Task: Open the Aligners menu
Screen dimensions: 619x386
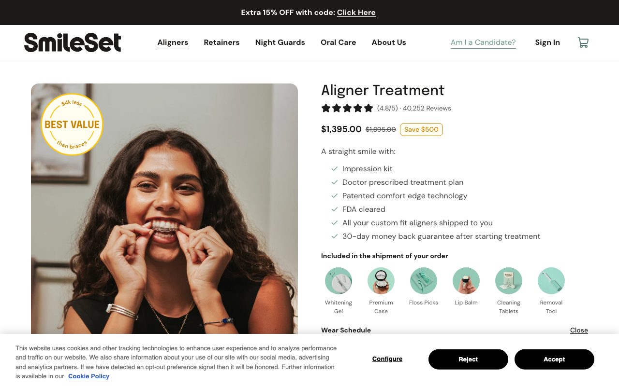Action: click(173, 42)
